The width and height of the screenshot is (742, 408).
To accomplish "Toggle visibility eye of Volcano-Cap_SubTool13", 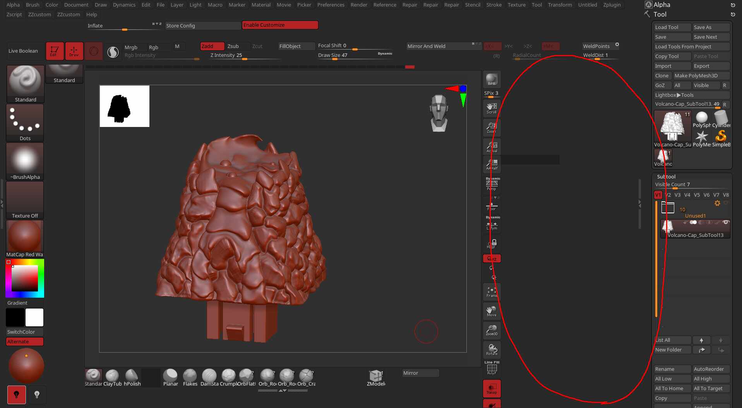I will [726, 222].
